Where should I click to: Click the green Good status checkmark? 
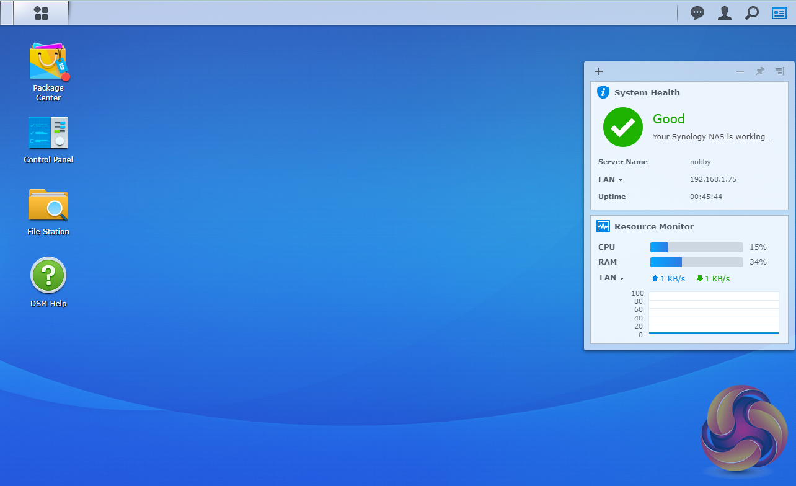623,127
